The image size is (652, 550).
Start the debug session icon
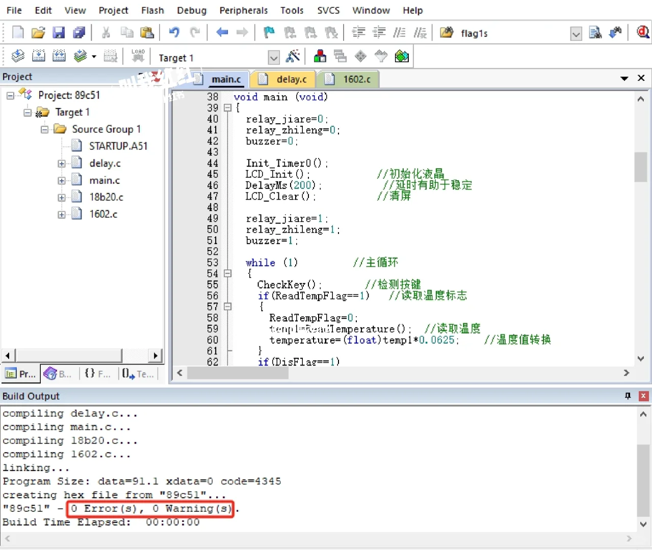[643, 33]
